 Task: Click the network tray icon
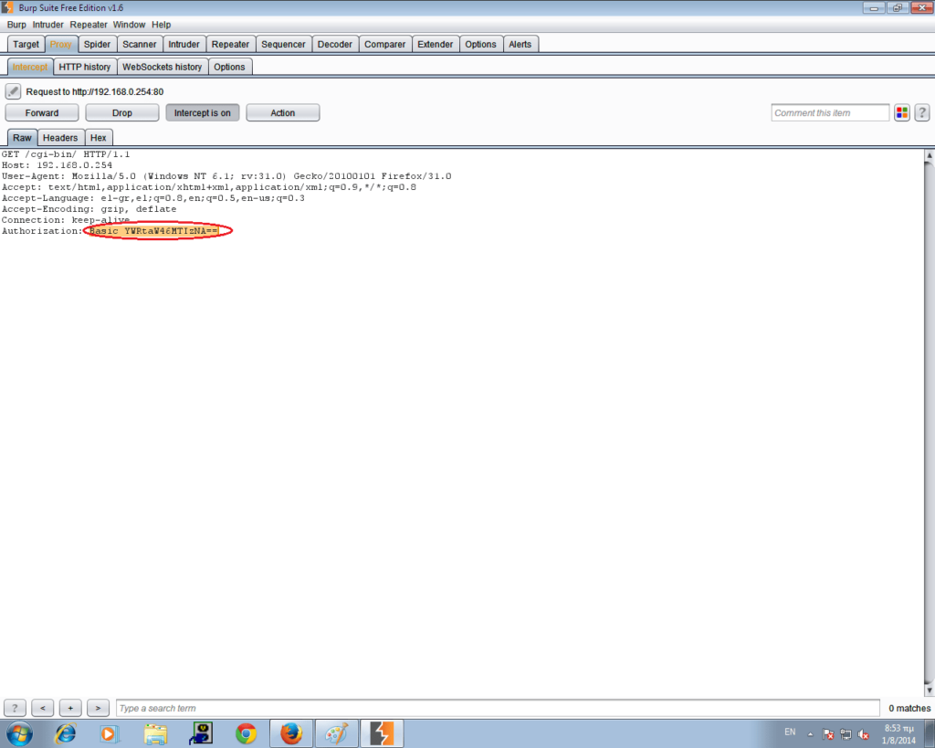(x=846, y=734)
